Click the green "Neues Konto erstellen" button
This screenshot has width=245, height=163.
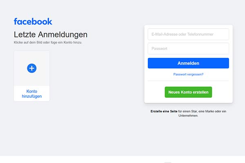(188, 92)
